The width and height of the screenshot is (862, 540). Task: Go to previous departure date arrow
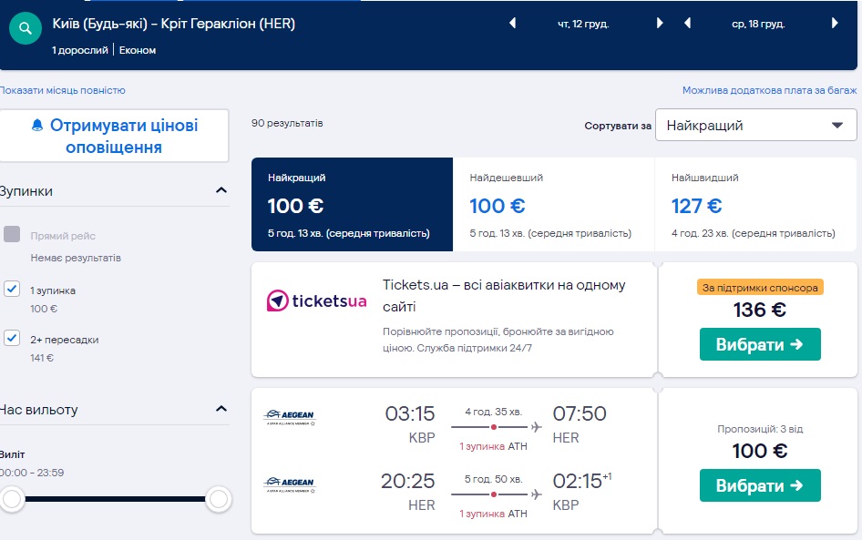(514, 24)
